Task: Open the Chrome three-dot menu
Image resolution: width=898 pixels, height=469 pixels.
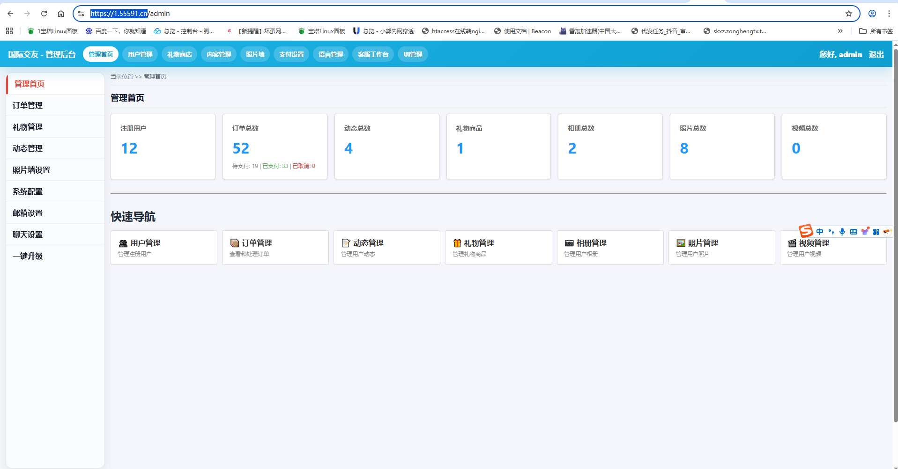Action: 889,14
